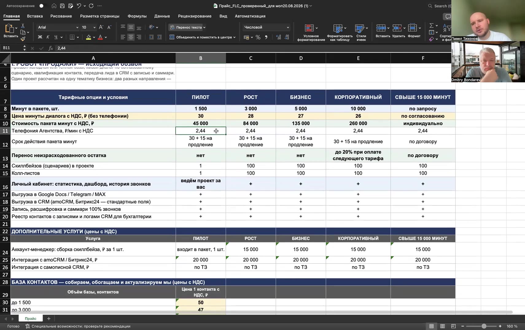Click the fill color bucket swatch
Viewport: 525px width, 330px height.
tap(88, 37)
